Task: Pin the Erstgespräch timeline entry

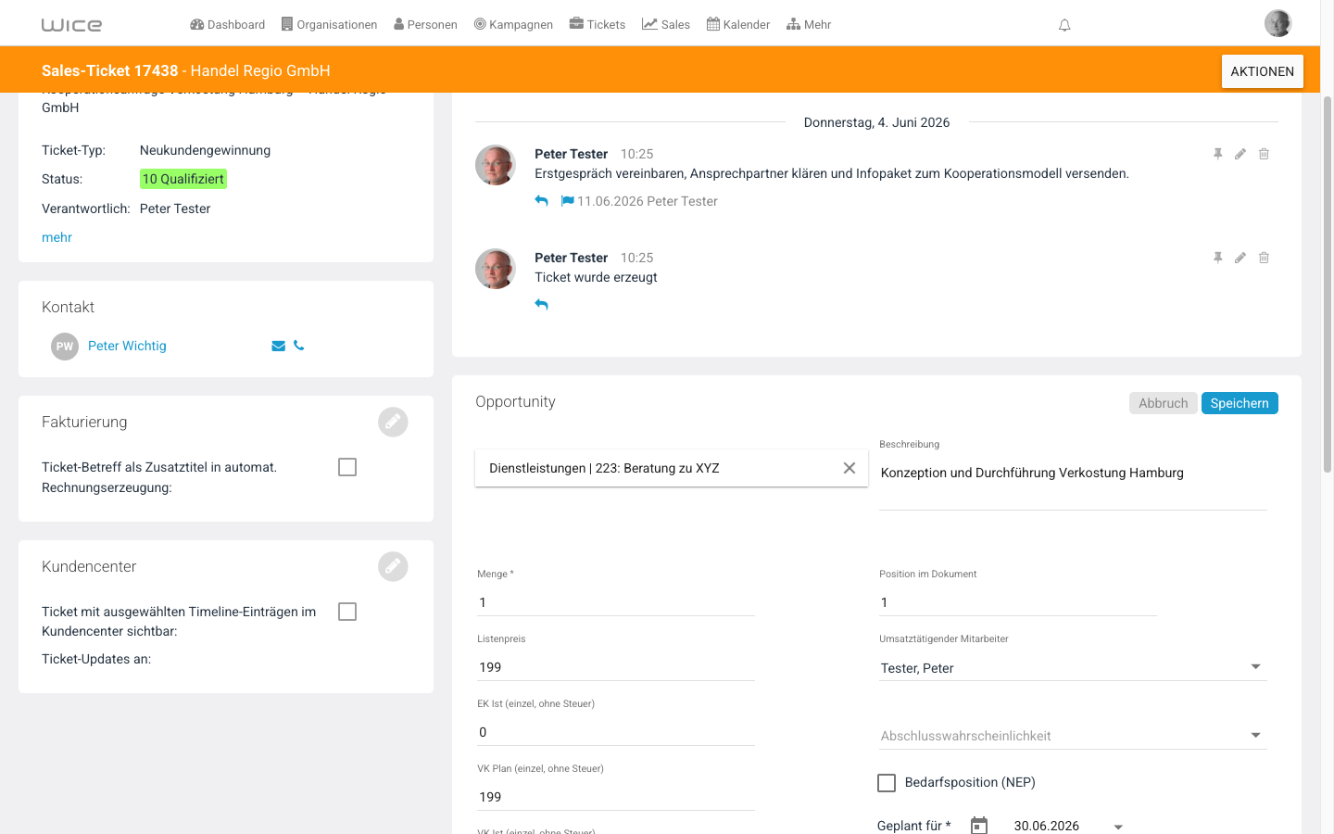Action: coord(1218,154)
